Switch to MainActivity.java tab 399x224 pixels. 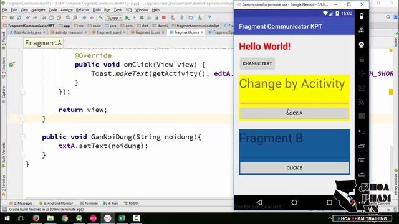27,32
